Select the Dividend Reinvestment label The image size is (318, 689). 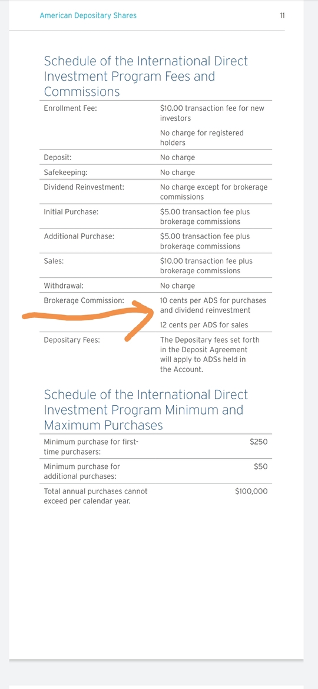(x=84, y=187)
